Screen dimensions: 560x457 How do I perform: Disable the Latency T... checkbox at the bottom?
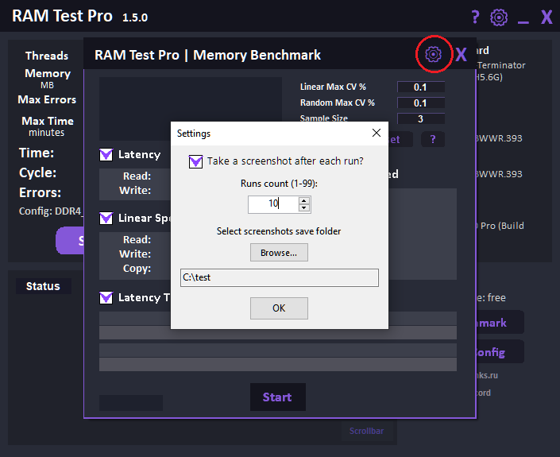coord(106,297)
